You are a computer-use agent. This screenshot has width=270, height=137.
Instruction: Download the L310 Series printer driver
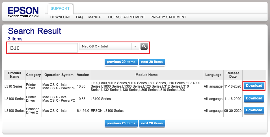[254, 86]
